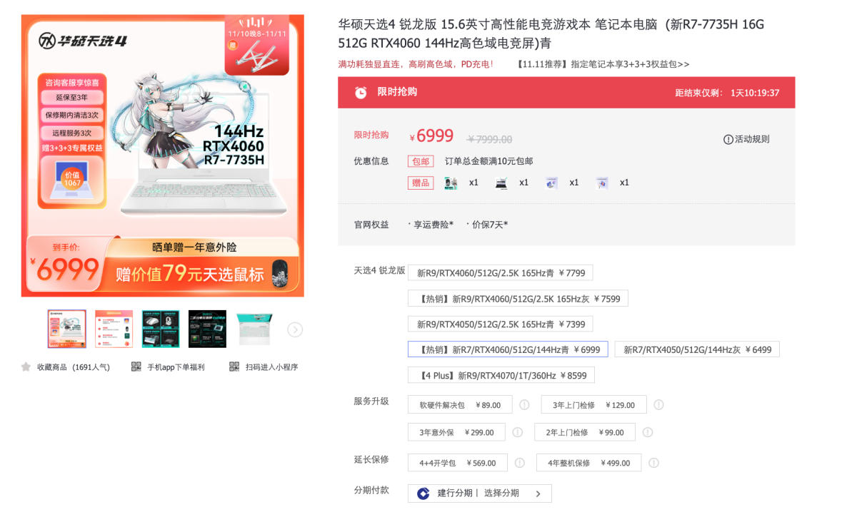Open the 活动规则 link
The image size is (857, 512).
[752, 140]
